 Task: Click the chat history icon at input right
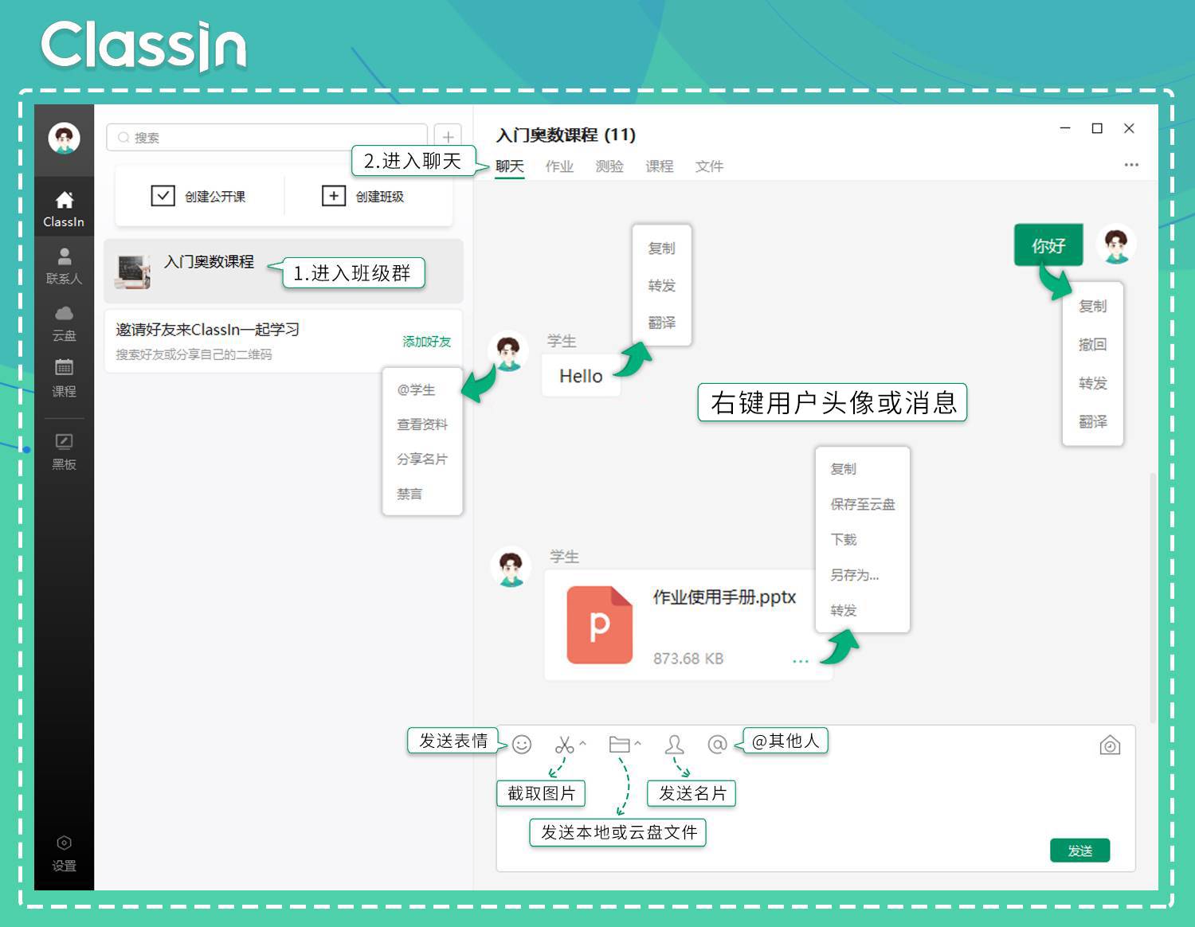point(1110,745)
